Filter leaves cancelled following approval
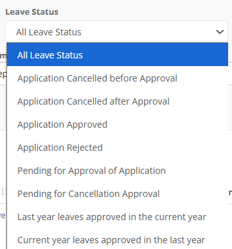 pyautogui.click(x=118, y=101)
